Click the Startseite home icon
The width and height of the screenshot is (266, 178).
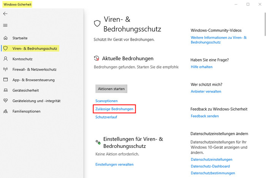6,38
